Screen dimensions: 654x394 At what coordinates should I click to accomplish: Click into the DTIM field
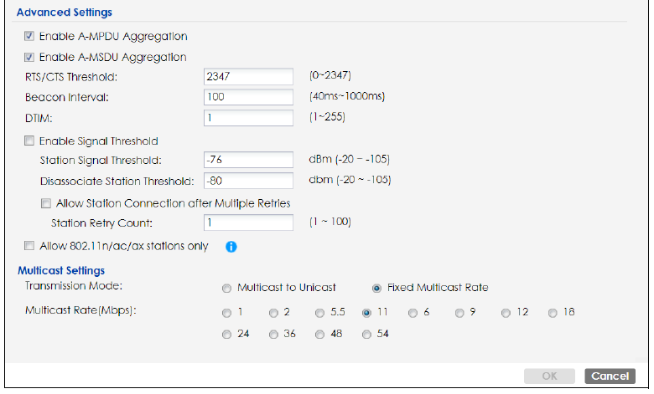[x=247, y=118]
